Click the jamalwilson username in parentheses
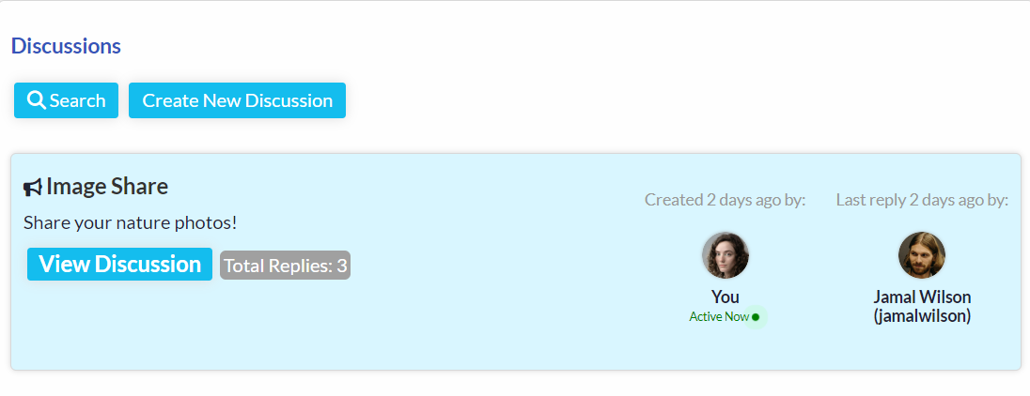1030x396 pixels. pyautogui.click(x=922, y=316)
